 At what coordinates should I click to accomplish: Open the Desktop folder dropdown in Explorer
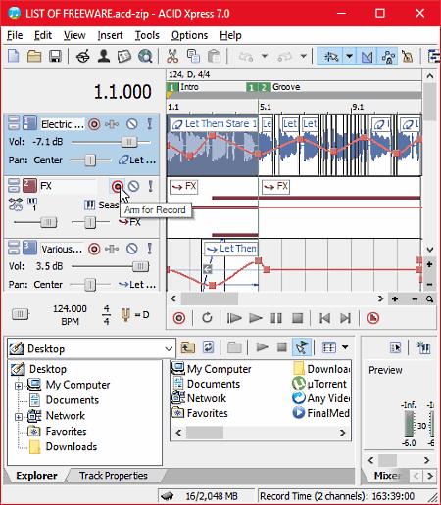point(169,348)
